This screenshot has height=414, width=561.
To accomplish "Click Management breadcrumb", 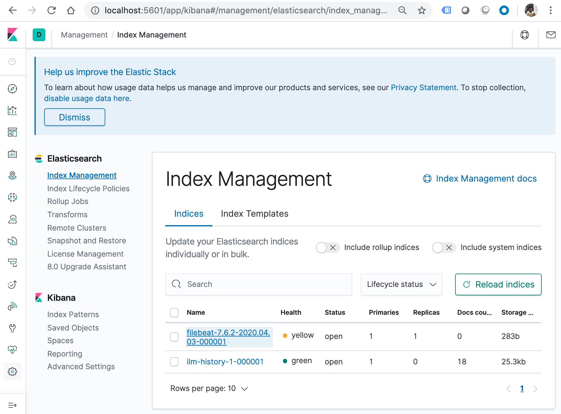I will [84, 35].
